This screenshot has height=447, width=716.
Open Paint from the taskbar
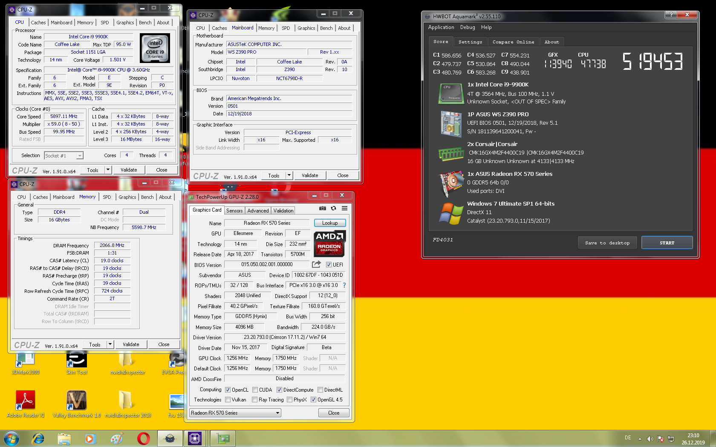pyautogui.click(x=116, y=438)
